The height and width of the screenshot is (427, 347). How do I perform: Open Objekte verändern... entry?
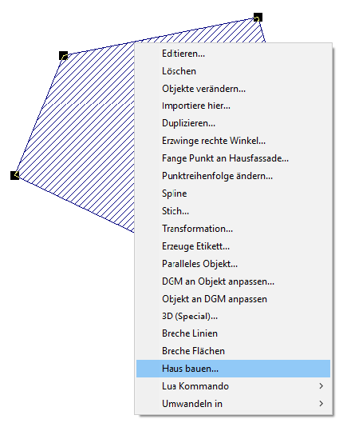click(x=233, y=89)
